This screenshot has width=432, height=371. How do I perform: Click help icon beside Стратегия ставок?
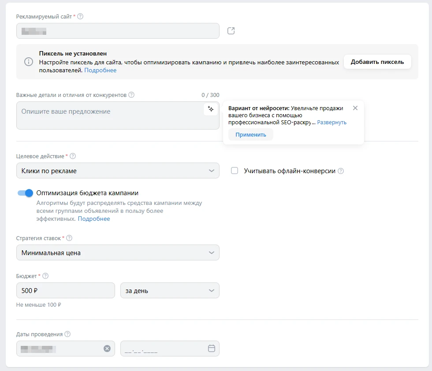[x=69, y=238]
